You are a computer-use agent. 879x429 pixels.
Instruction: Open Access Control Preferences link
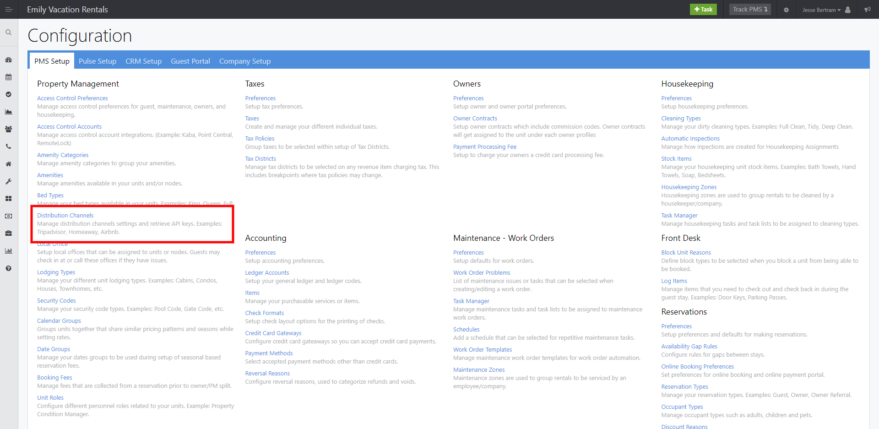point(72,98)
